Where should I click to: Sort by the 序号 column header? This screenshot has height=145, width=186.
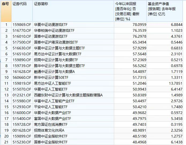pos(6,11)
